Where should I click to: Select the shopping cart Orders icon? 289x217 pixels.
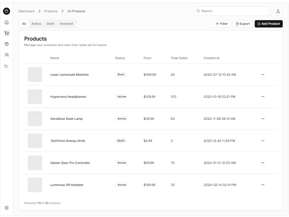(x=7, y=33)
